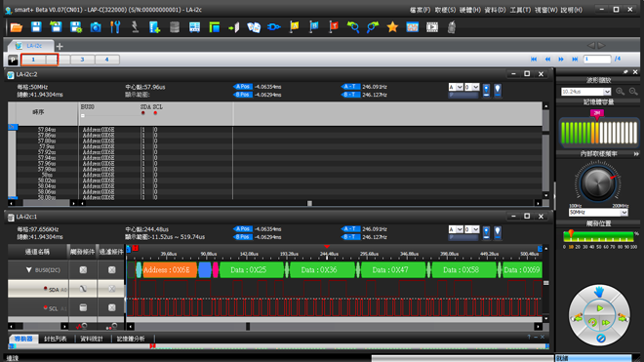The width and height of the screenshot is (644, 362).
Task: Click the blue plug connector icon
Action: coord(274,27)
